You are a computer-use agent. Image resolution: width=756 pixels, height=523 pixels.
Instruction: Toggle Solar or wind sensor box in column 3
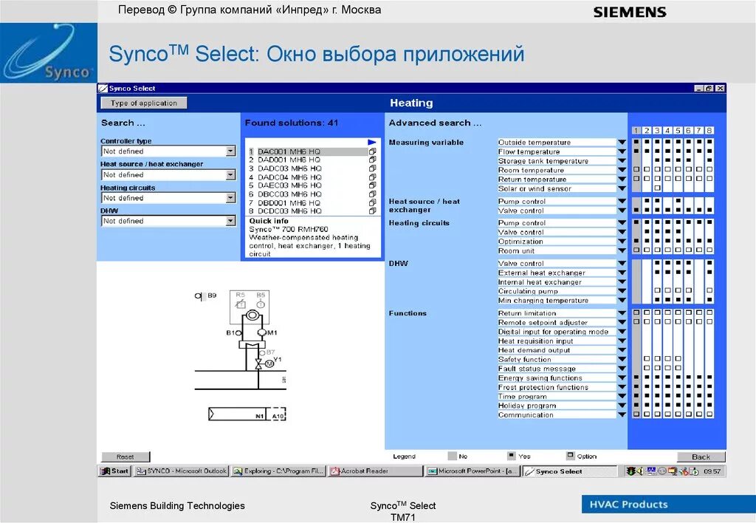pos(657,188)
